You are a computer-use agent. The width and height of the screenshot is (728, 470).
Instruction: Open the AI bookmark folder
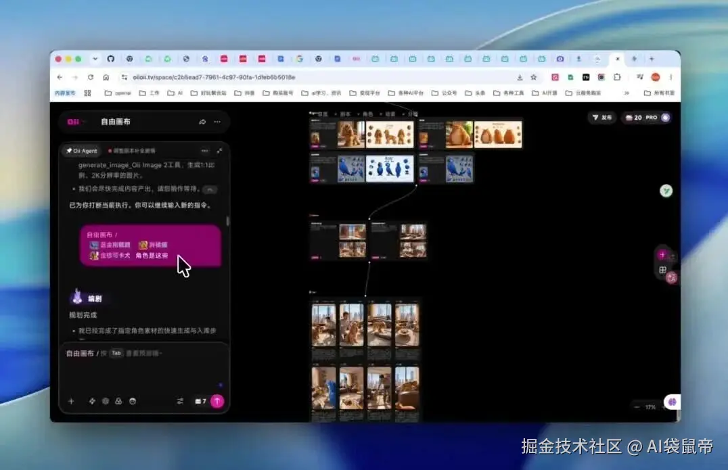[175, 93]
